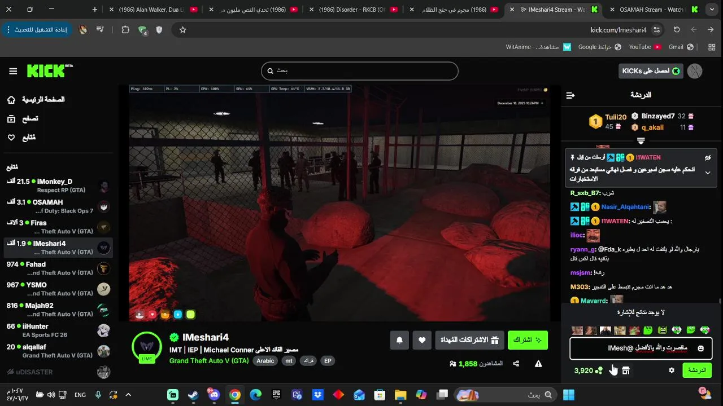Click the chat message input field
Image resolution: width=723 pixels, height=406 pixels.
[x=641, y=348]
